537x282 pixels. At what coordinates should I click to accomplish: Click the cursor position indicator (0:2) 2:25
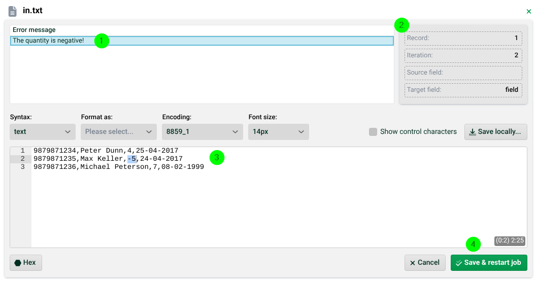[510, 240]
